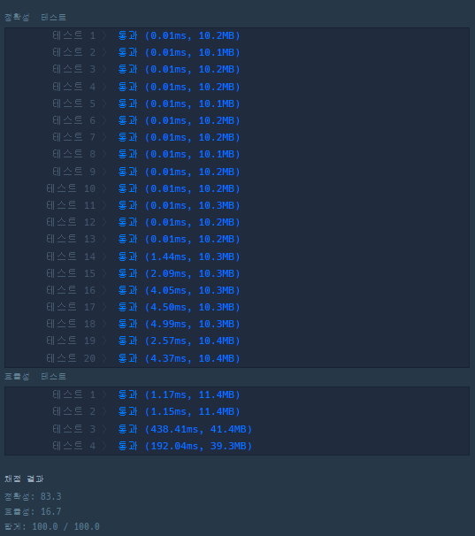Viewport: 475px width, 536px height.
Task: Select accuracy 테스트 2 result 통과 (0.01ms, 10.1MB)
Action: [180, 52]
